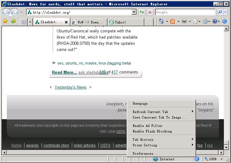Open the 'rss' footer link
The image size is (231, 163).
pyautogui.click(x=210, y=145)
